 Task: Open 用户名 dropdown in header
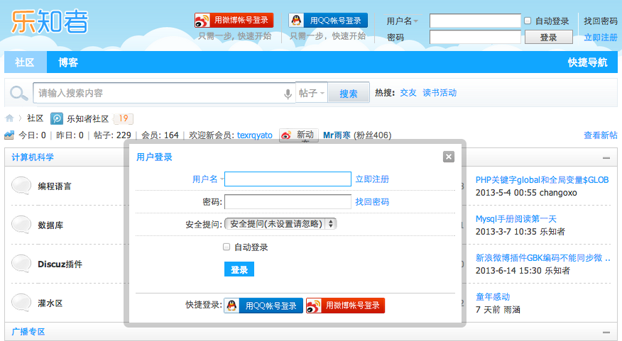(x=402, y=21)
